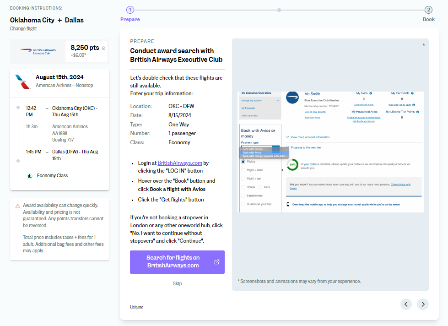
Task: Click the award availability warning triangle icon
Action: pos(17,206)
